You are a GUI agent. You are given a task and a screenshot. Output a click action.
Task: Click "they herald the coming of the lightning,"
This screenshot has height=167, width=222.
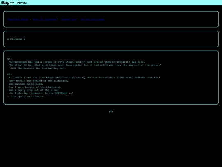coord(38,81)
